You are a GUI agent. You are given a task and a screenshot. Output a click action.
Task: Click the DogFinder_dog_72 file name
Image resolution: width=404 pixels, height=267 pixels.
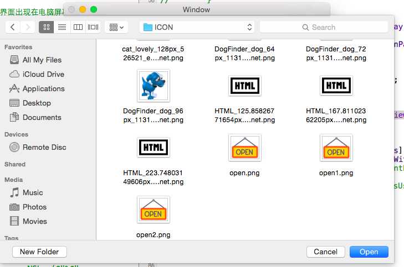(x=336, y=54)
